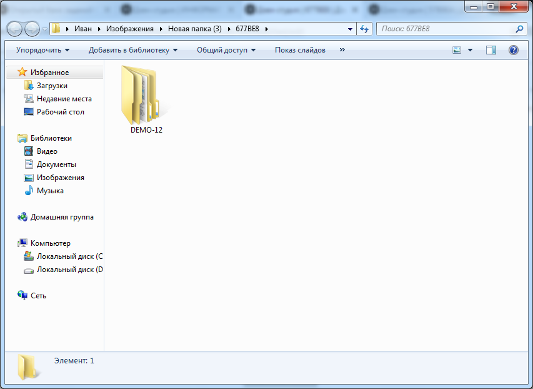Click the Библиотеки icon
The image size is (533, 389).
22,138
